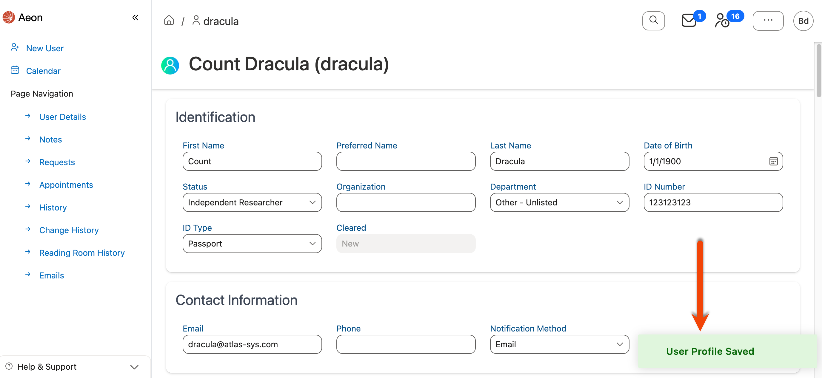Image resolution: width=822 pixels, height=378 pixels.
Task: Open the mail notifications envelope icon
Action: pyautogui.click(x=689, y=21)
